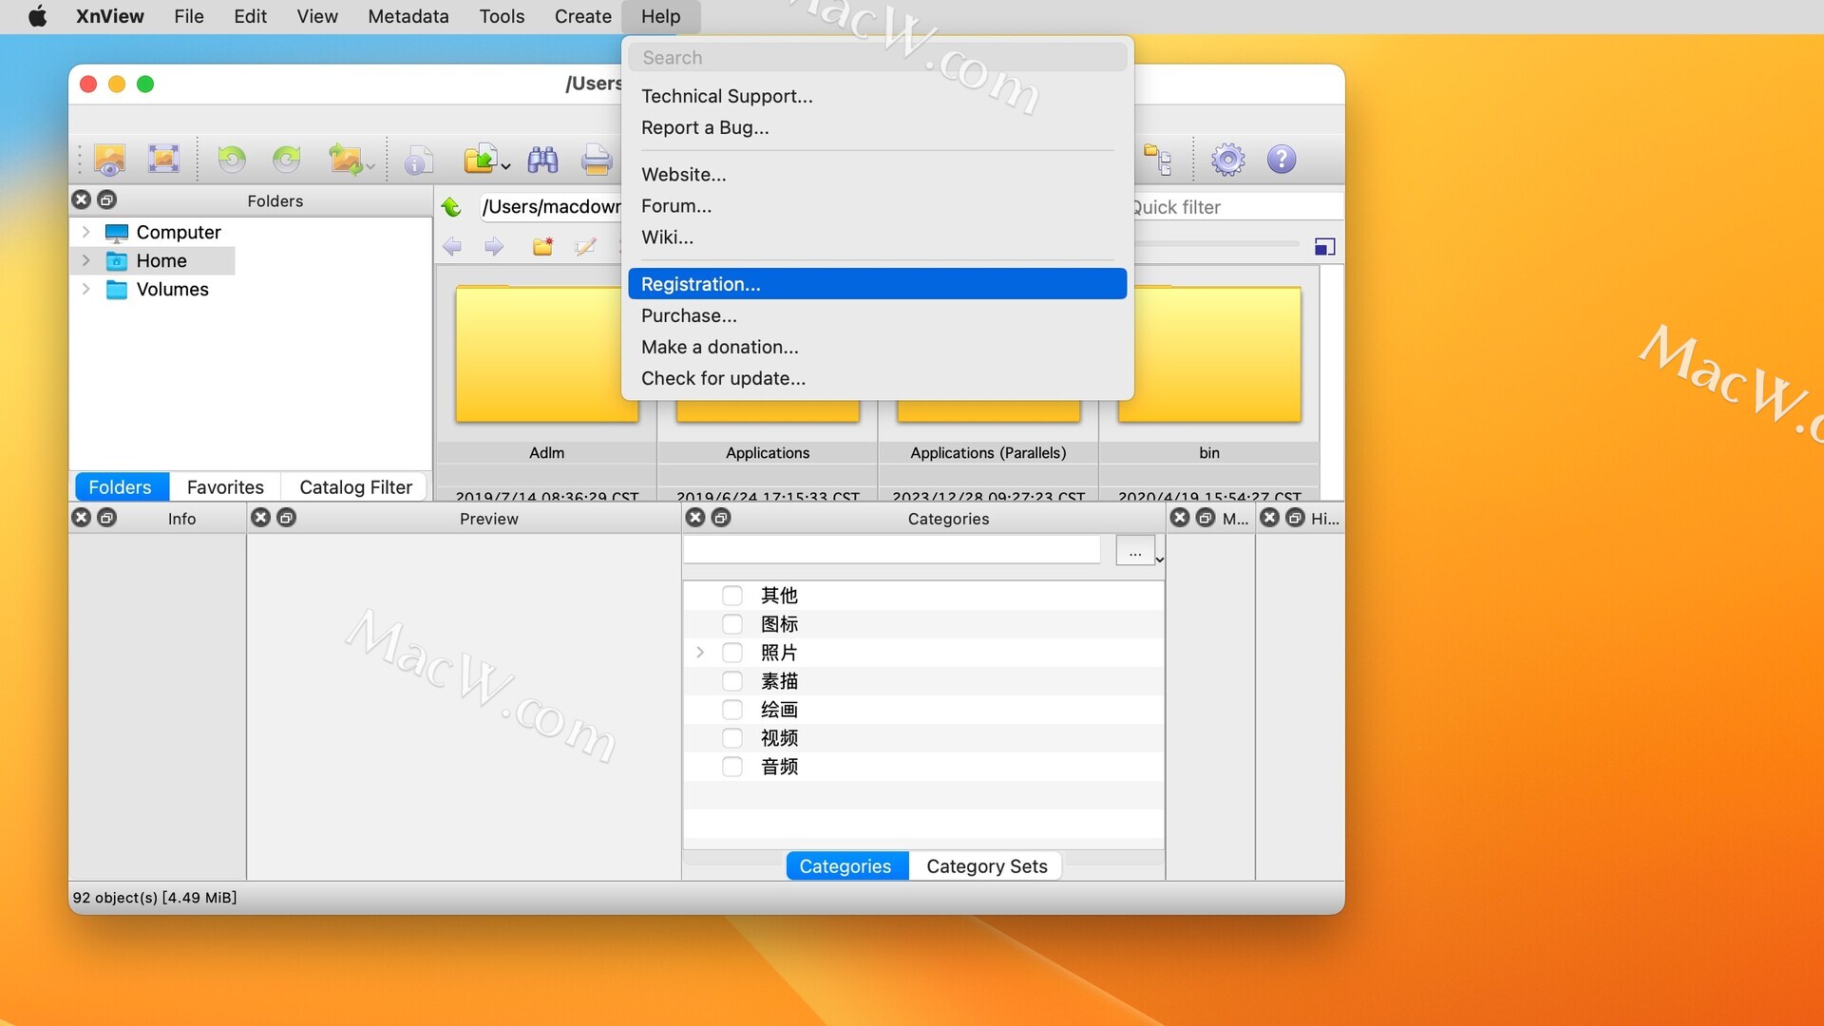Open Technical Support... from Help menu

tap(877, 96)
